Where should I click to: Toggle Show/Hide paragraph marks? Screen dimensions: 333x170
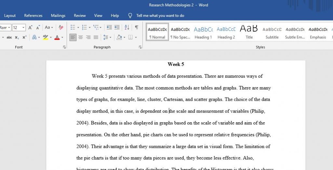pyautogui.click(x=137, y=27)
